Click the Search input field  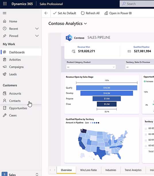pos(137,4)
